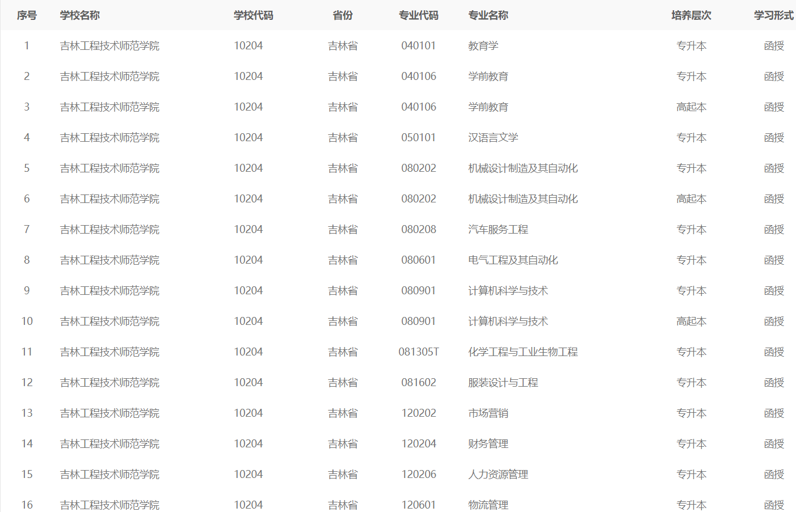Viewport: 796px width, 512px height.
Task: Click the 学校代码 column header
Action: coord(254,15)
